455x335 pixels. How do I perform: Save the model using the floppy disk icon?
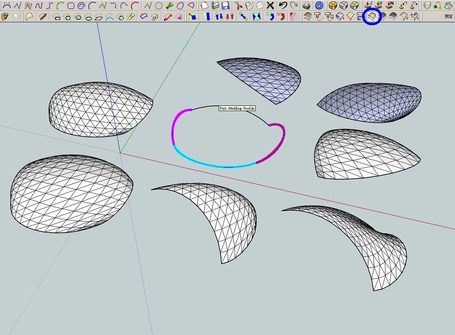[225, 5]
